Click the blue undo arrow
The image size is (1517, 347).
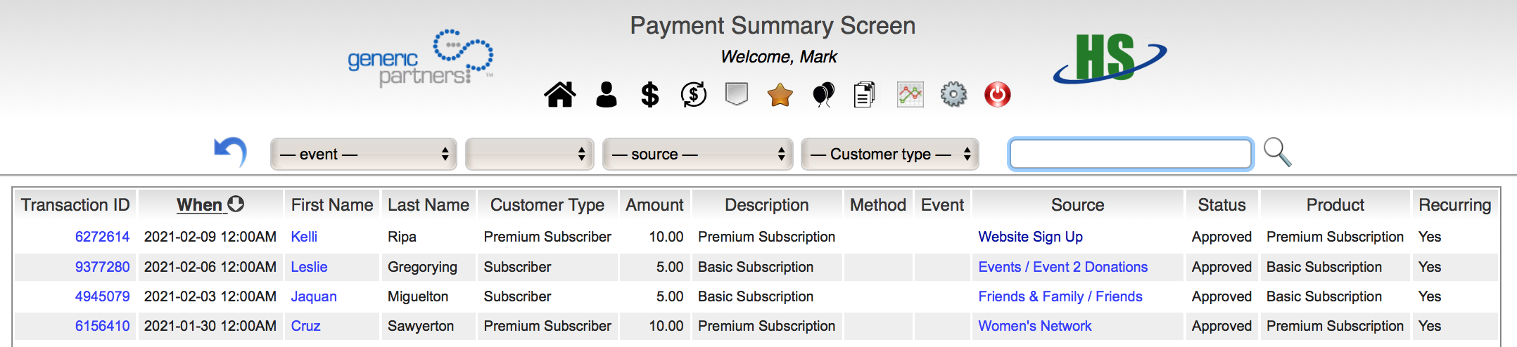(x=230, y=152)
